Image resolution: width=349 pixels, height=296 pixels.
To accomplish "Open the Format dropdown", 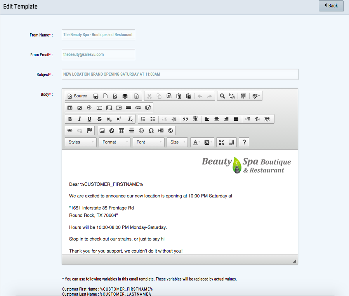I will (x=115, y=142).
